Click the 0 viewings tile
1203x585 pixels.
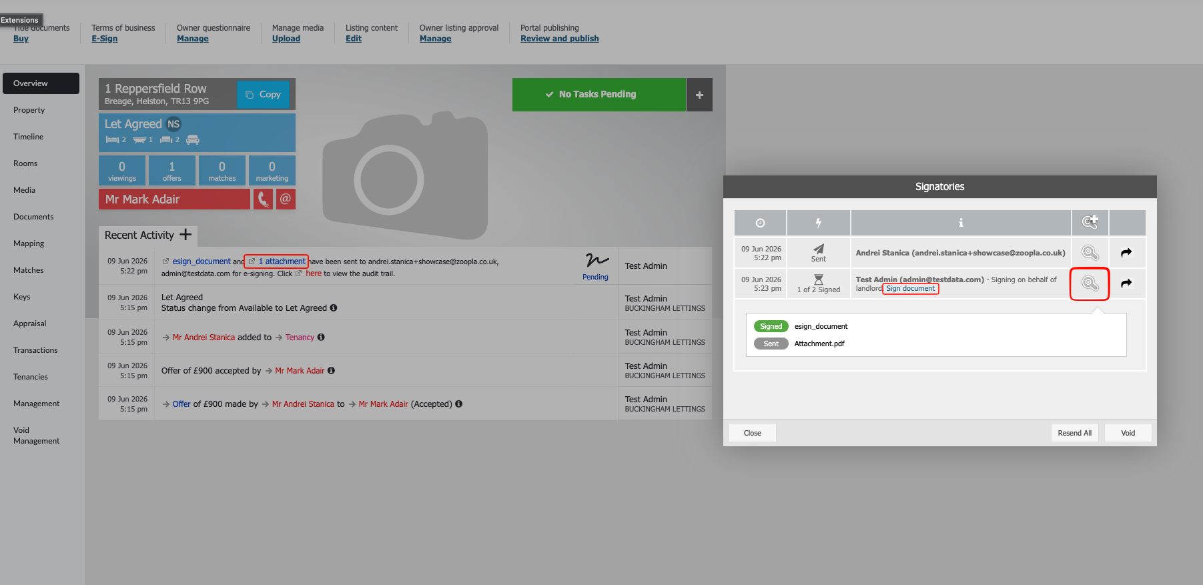122,170
